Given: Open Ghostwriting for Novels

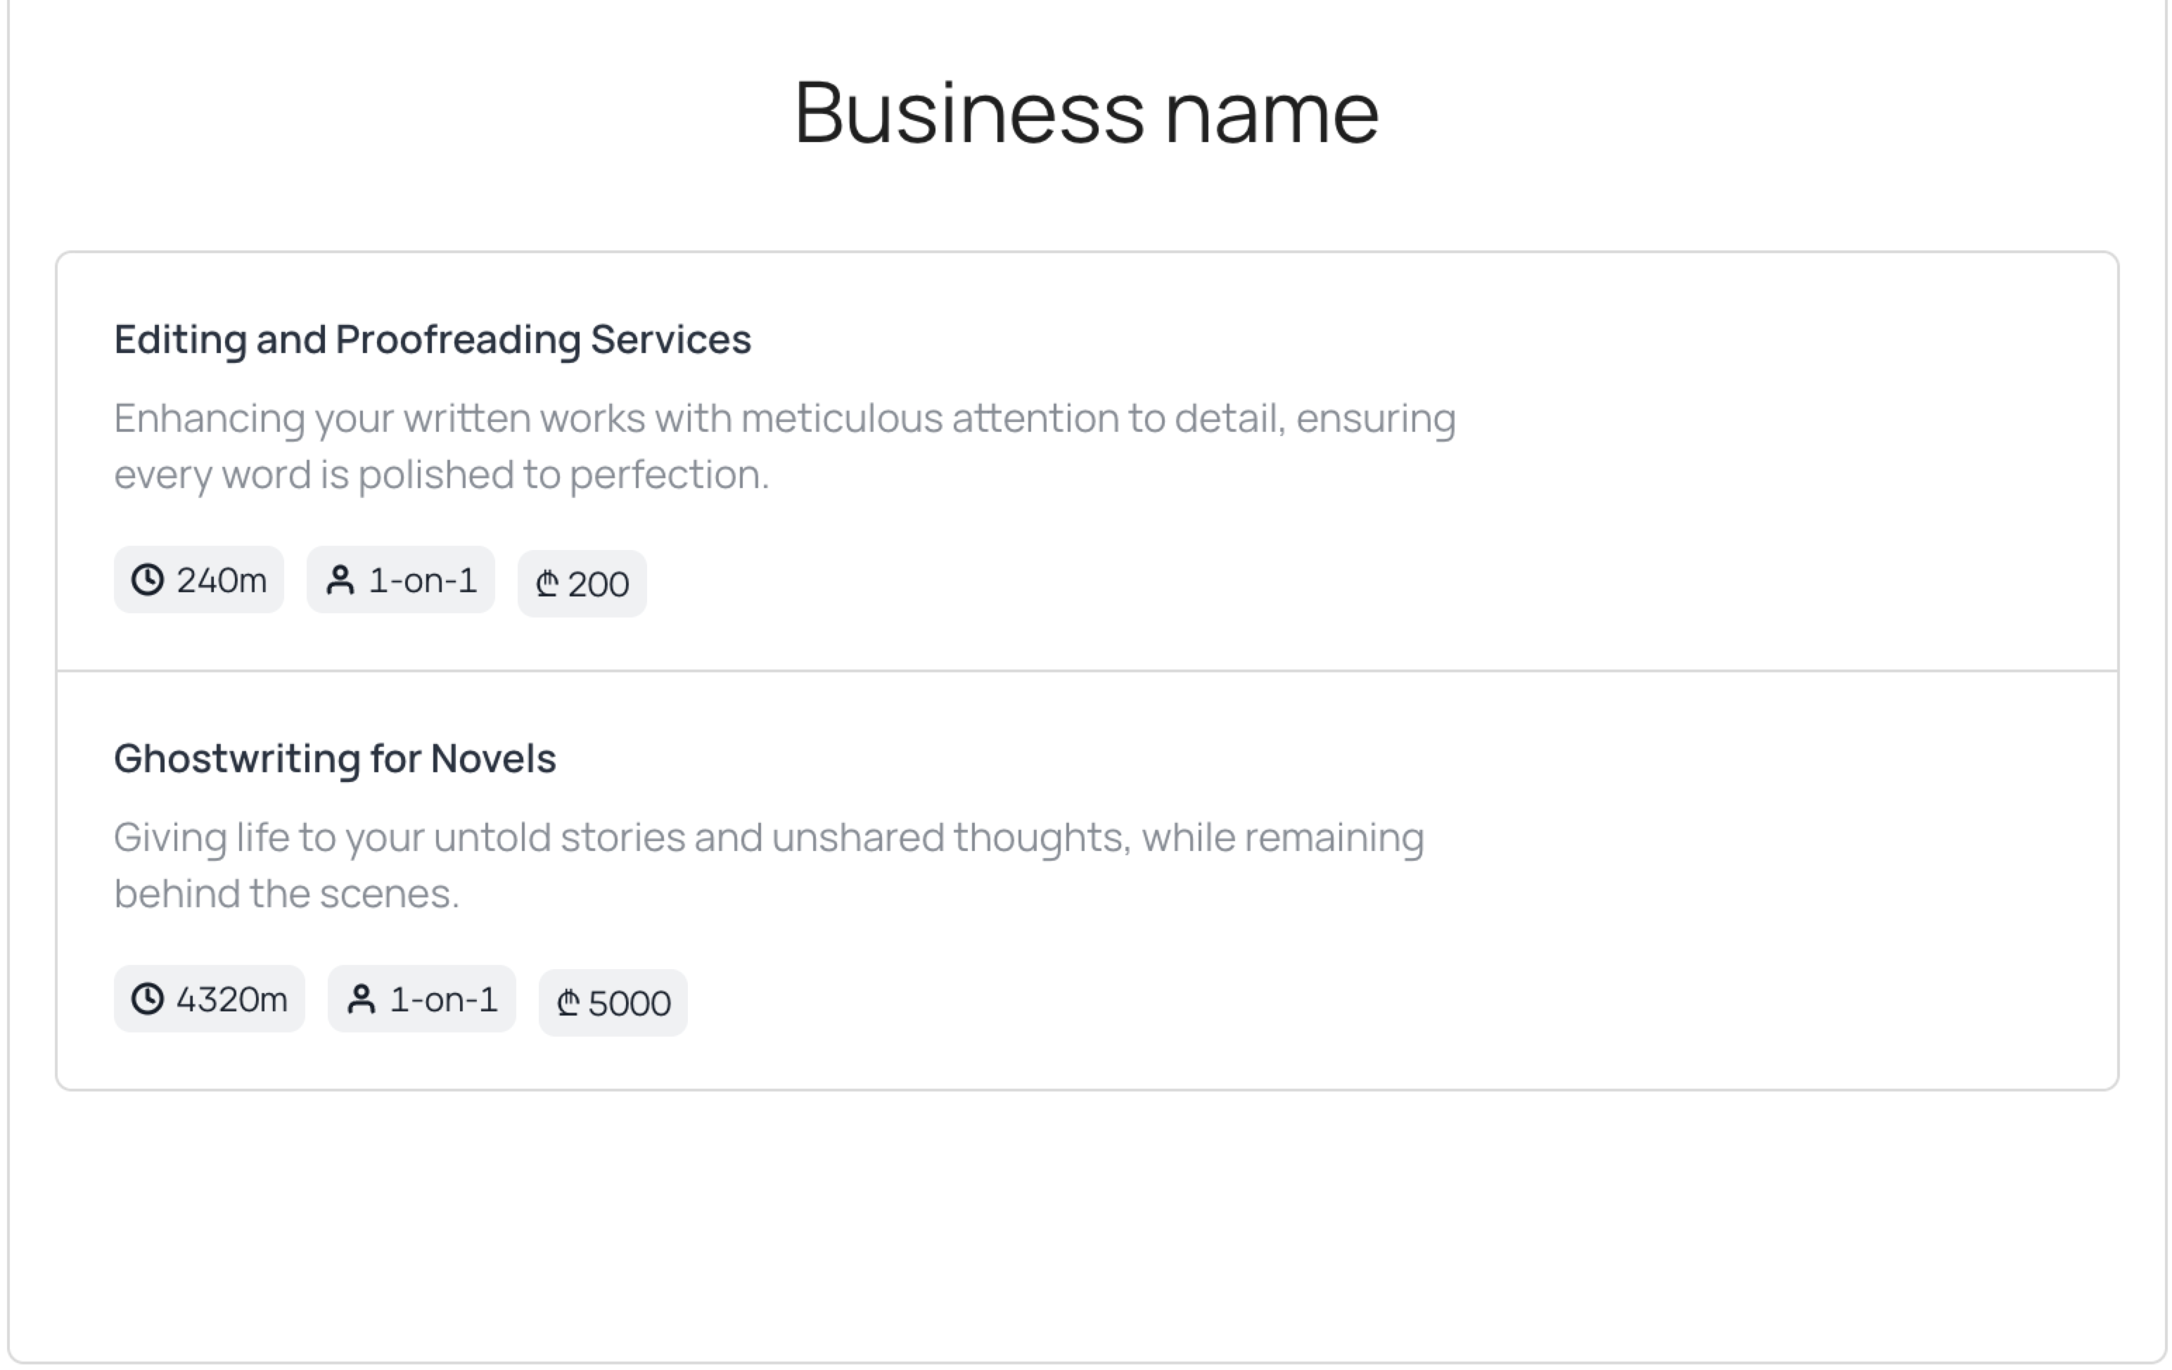Looking at the screenshot, I should point(335,757).
